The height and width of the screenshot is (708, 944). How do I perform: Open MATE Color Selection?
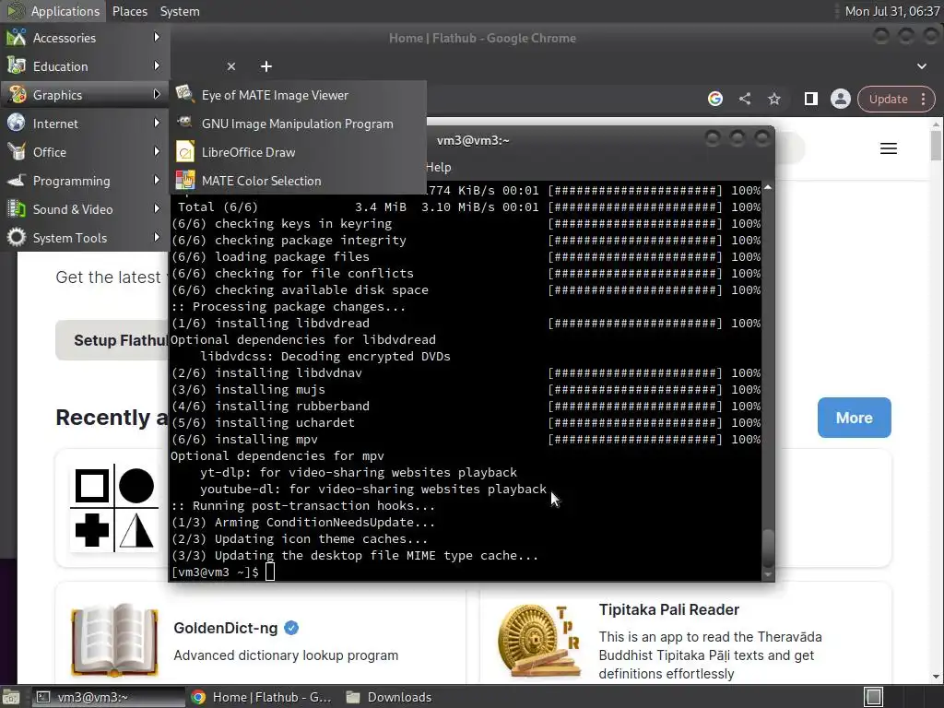pyautogui.click(x=298, y=181)
